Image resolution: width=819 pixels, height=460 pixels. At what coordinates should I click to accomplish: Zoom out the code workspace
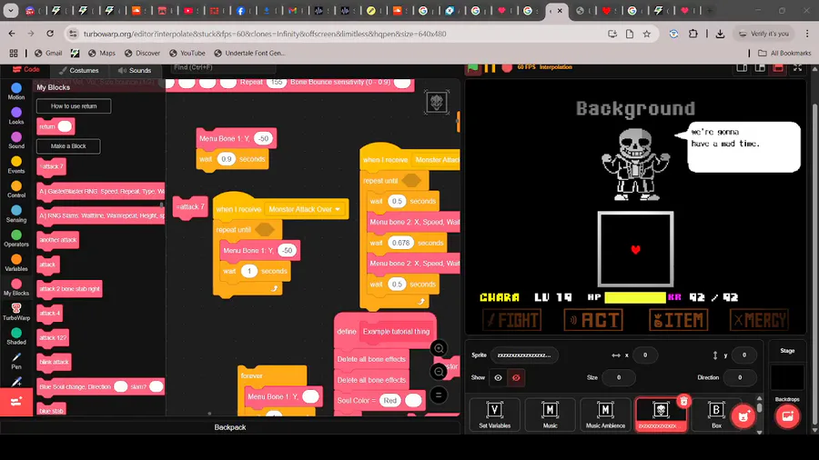click(439, 372)
